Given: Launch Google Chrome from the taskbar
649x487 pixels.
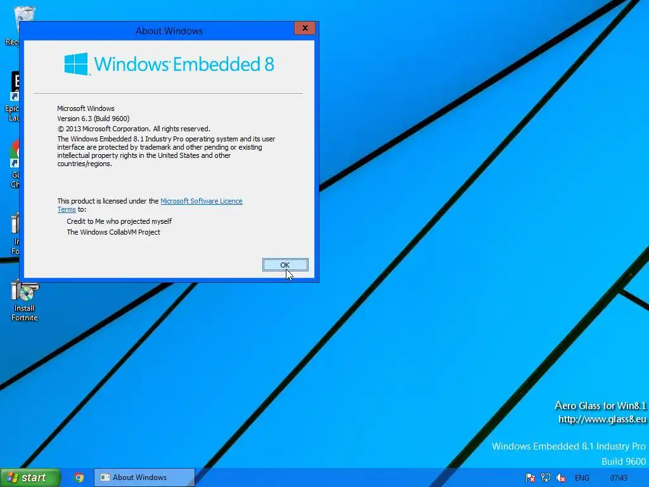Looking at the screenshot, I should [x=79, y=477].
